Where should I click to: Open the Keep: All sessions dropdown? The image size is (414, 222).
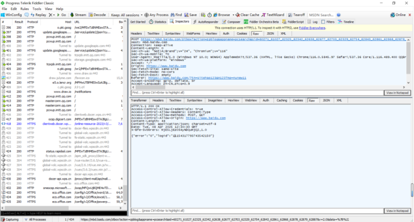127,15
